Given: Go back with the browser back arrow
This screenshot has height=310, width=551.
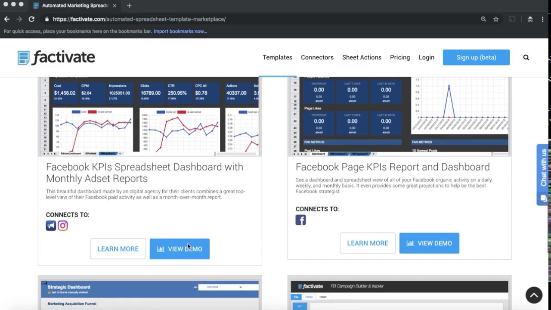Looking at the screenshot, I should coord(7,19).
